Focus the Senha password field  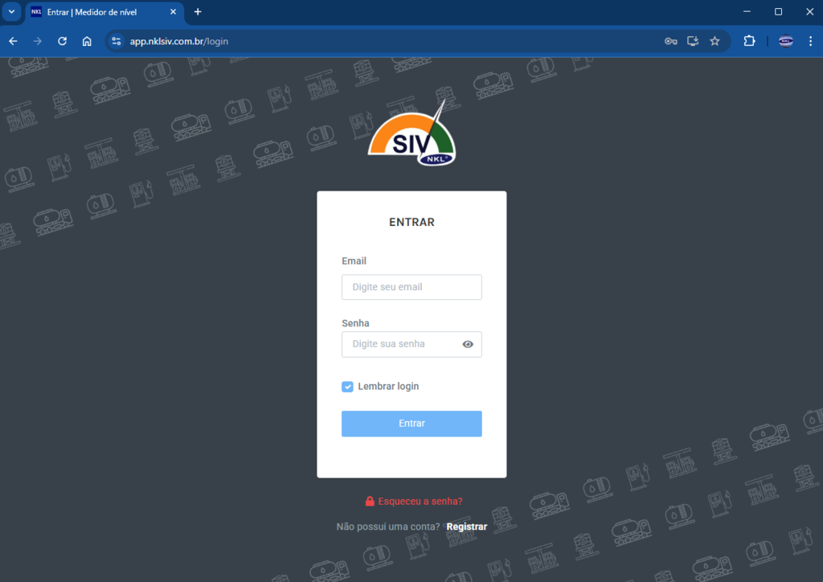tap(411, 344)
